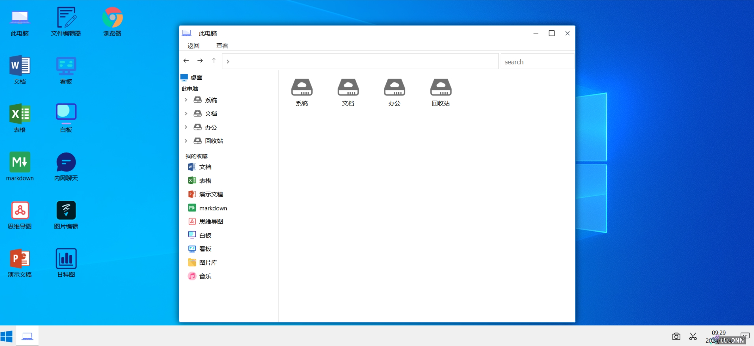Select the 回收站 drive in main pane
Image resolution: width=754 pixels, height=346 pixels.
point(441,92)
